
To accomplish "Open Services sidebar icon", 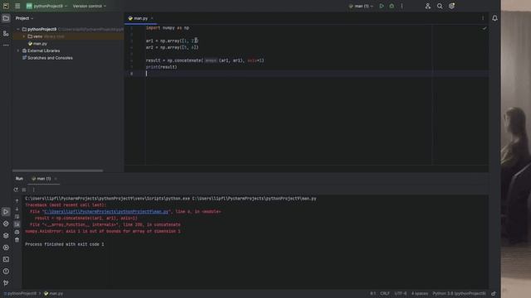I will click(6, 248).
